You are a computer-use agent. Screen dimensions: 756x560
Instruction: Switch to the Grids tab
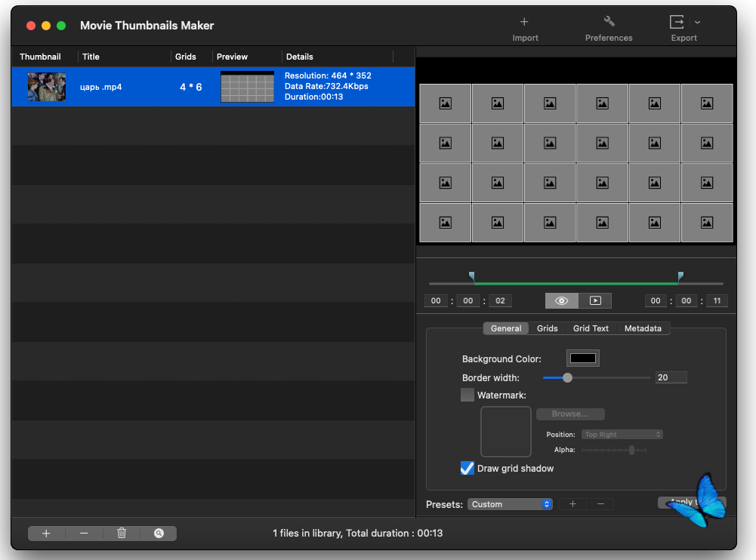tap(548, 328)
